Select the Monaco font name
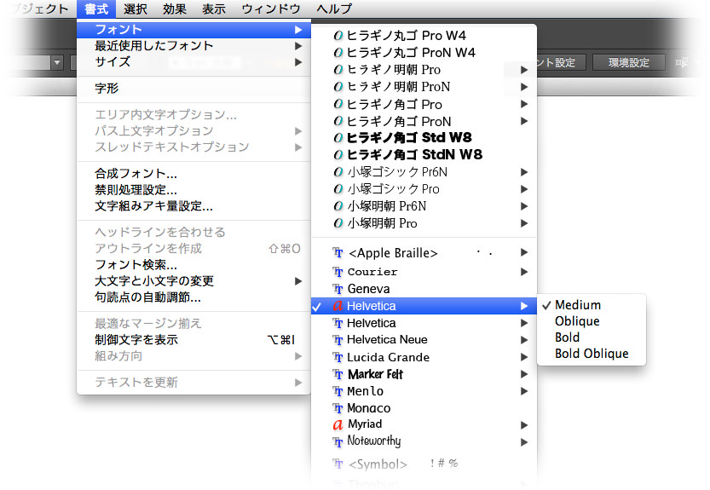 point(368,408)
